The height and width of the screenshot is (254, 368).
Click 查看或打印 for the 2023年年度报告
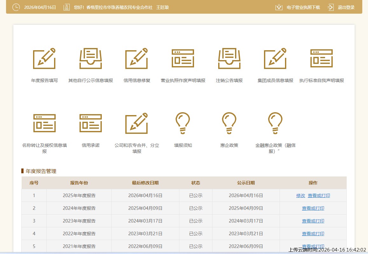point(313,221)
